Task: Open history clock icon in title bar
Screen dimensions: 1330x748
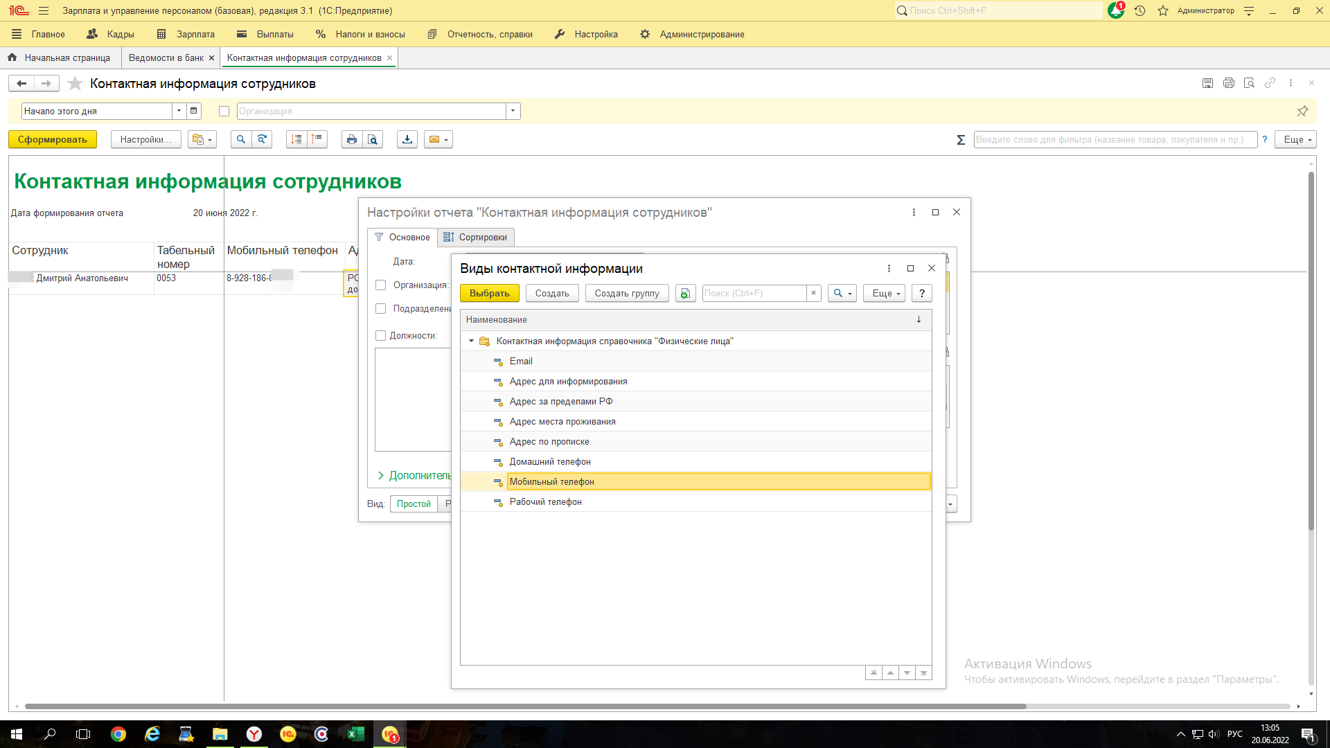Action: (x=1140, y=11)
